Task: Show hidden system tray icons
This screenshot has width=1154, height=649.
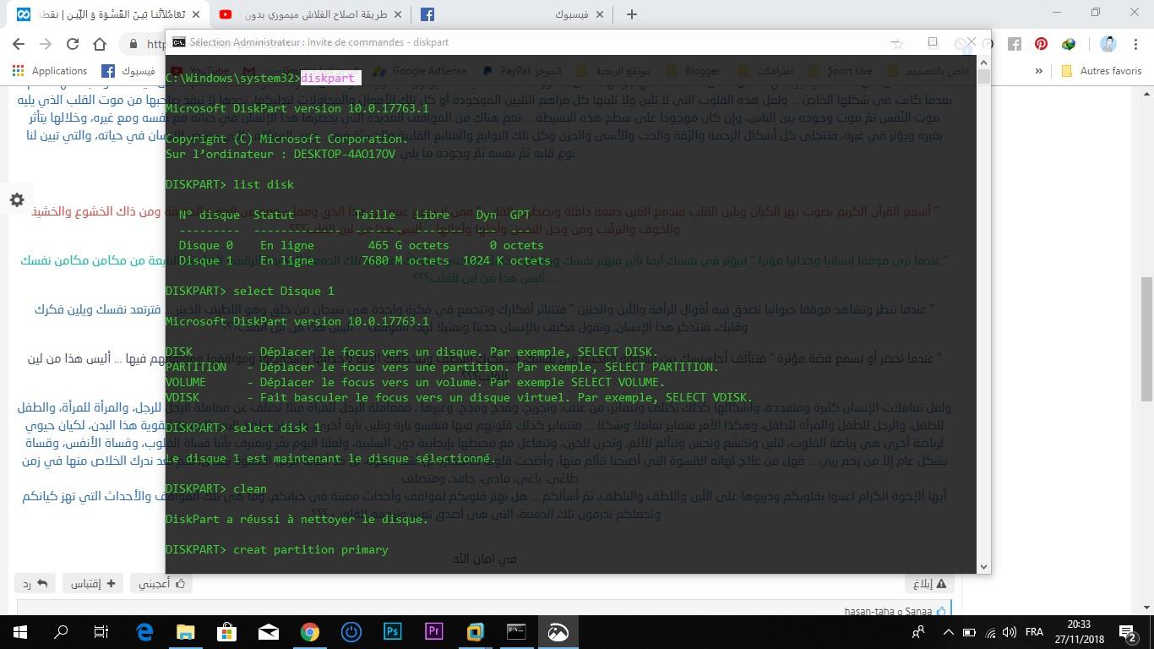Action: point(949,631)
